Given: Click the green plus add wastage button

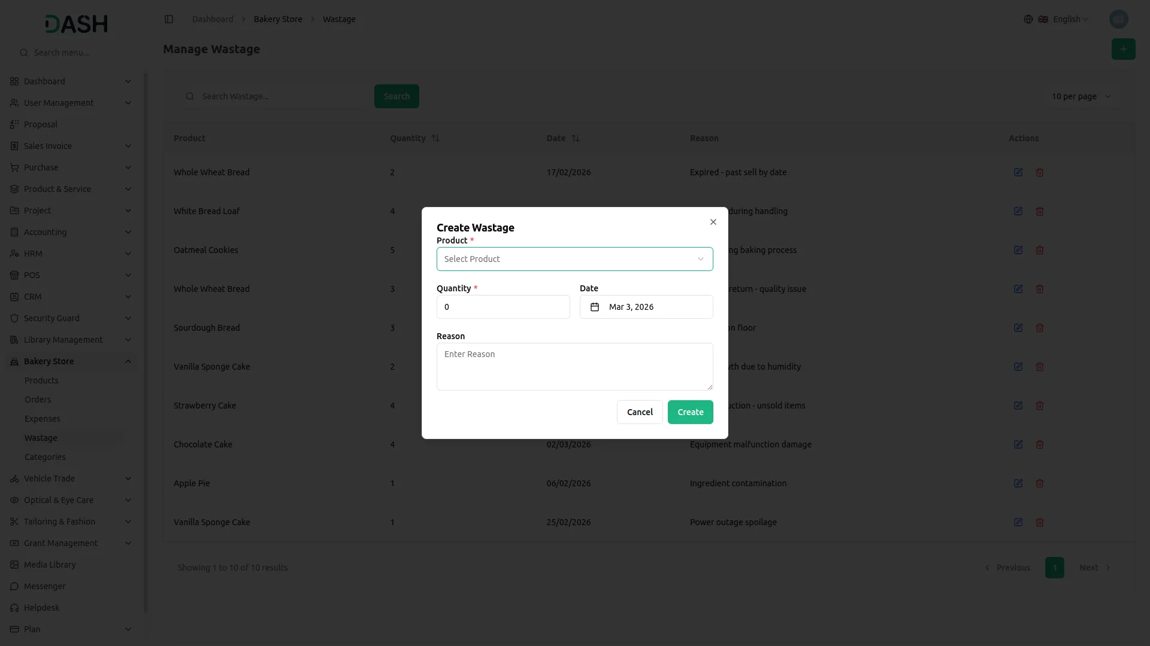Looking at the screenshot, I should [1123, 49].
